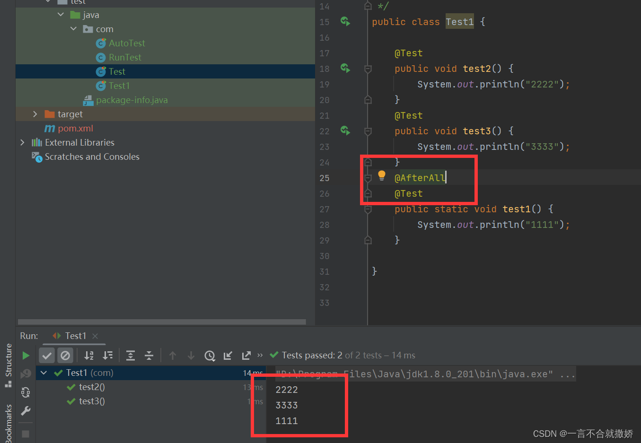641x443 pixels.
Task: Open test history clock icon
Action: (x=210, y=356)
